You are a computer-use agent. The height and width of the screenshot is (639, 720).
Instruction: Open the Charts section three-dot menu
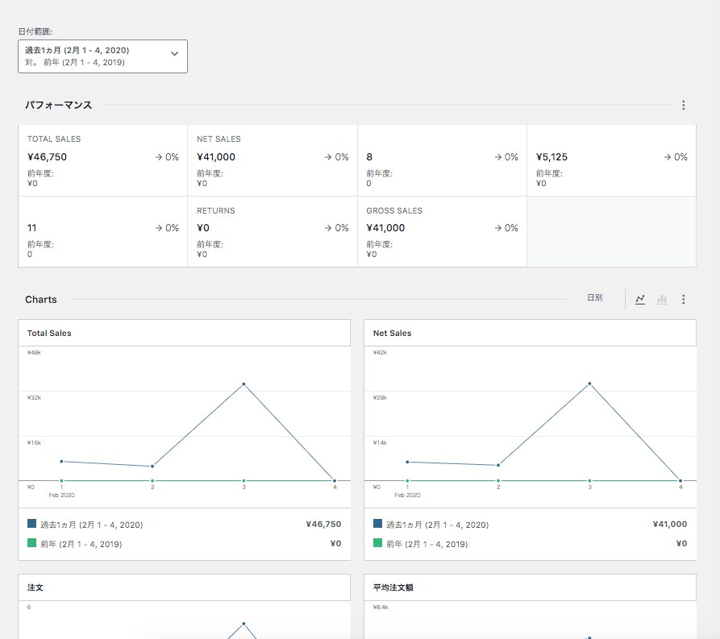pyautogui.click(x=683, y=299)
